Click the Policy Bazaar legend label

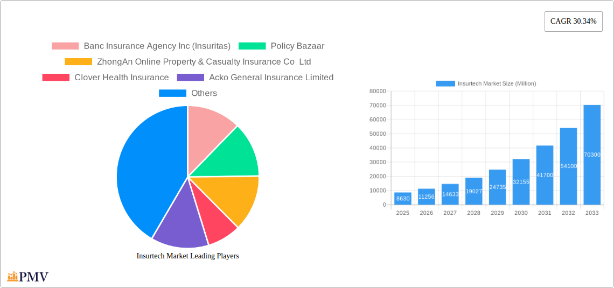click(298, 46)
